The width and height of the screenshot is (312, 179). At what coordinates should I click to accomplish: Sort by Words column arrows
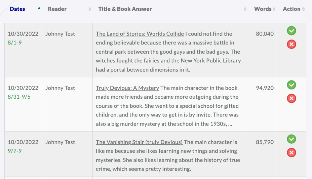click(x=274, y=9)
